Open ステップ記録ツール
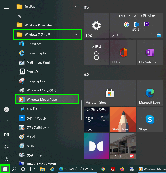This screenshot has height=173, width=166. point(47,128)
